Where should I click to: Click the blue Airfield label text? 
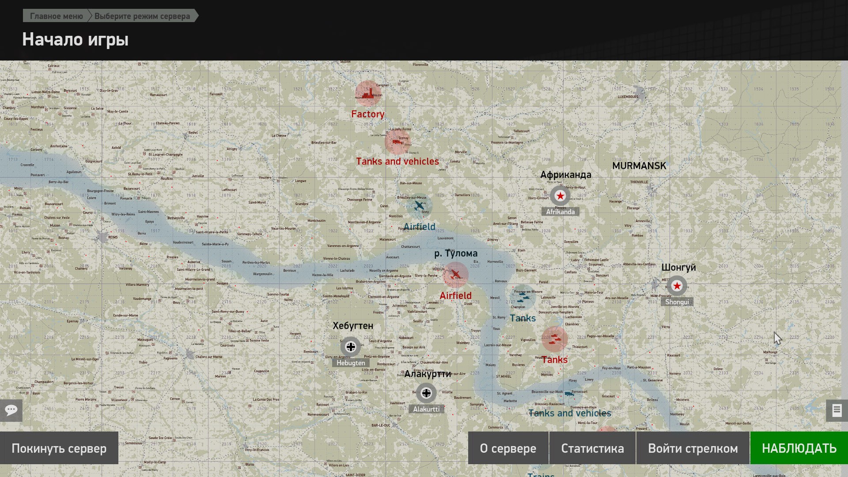[420, 227]
